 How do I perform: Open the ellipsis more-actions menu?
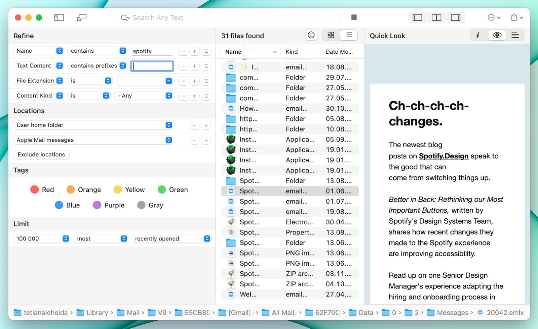pos(494,17)
